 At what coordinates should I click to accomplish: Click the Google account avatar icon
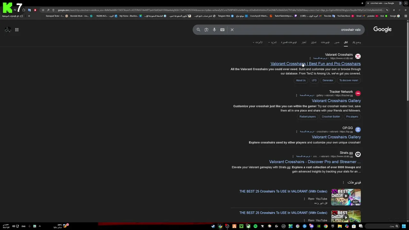tap(8, 30)
